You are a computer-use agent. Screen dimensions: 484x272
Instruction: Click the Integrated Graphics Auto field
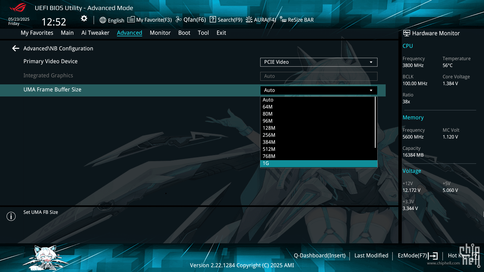(x=319, y=76)
